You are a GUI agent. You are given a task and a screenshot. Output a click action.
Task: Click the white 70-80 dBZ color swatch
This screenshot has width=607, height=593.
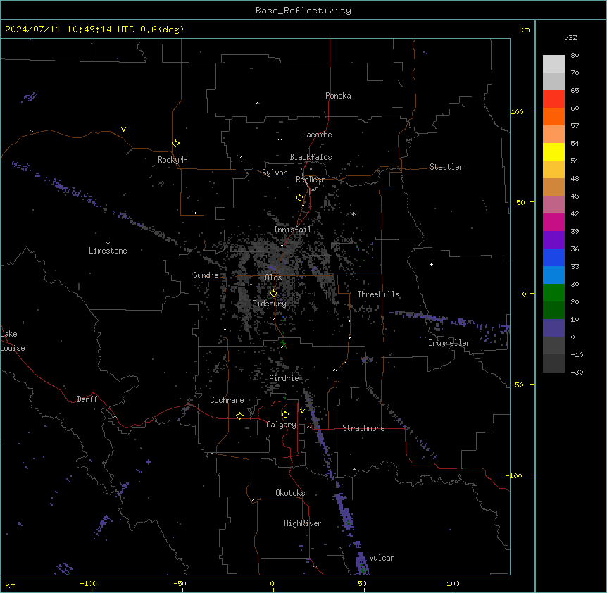(x=553, y=64)
